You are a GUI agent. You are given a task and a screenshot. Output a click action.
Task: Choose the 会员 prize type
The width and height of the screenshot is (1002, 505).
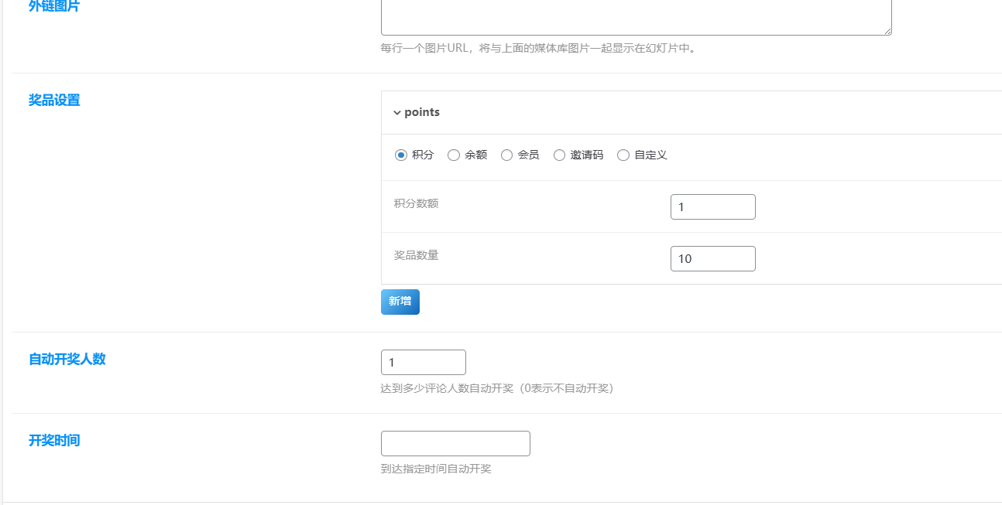[506, 155]
